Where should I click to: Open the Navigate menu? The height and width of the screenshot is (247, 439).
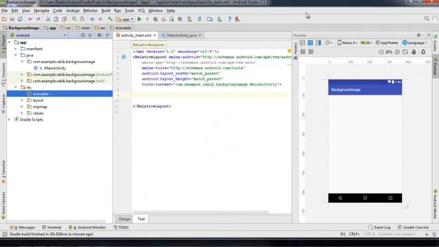[x=41, y=11]
